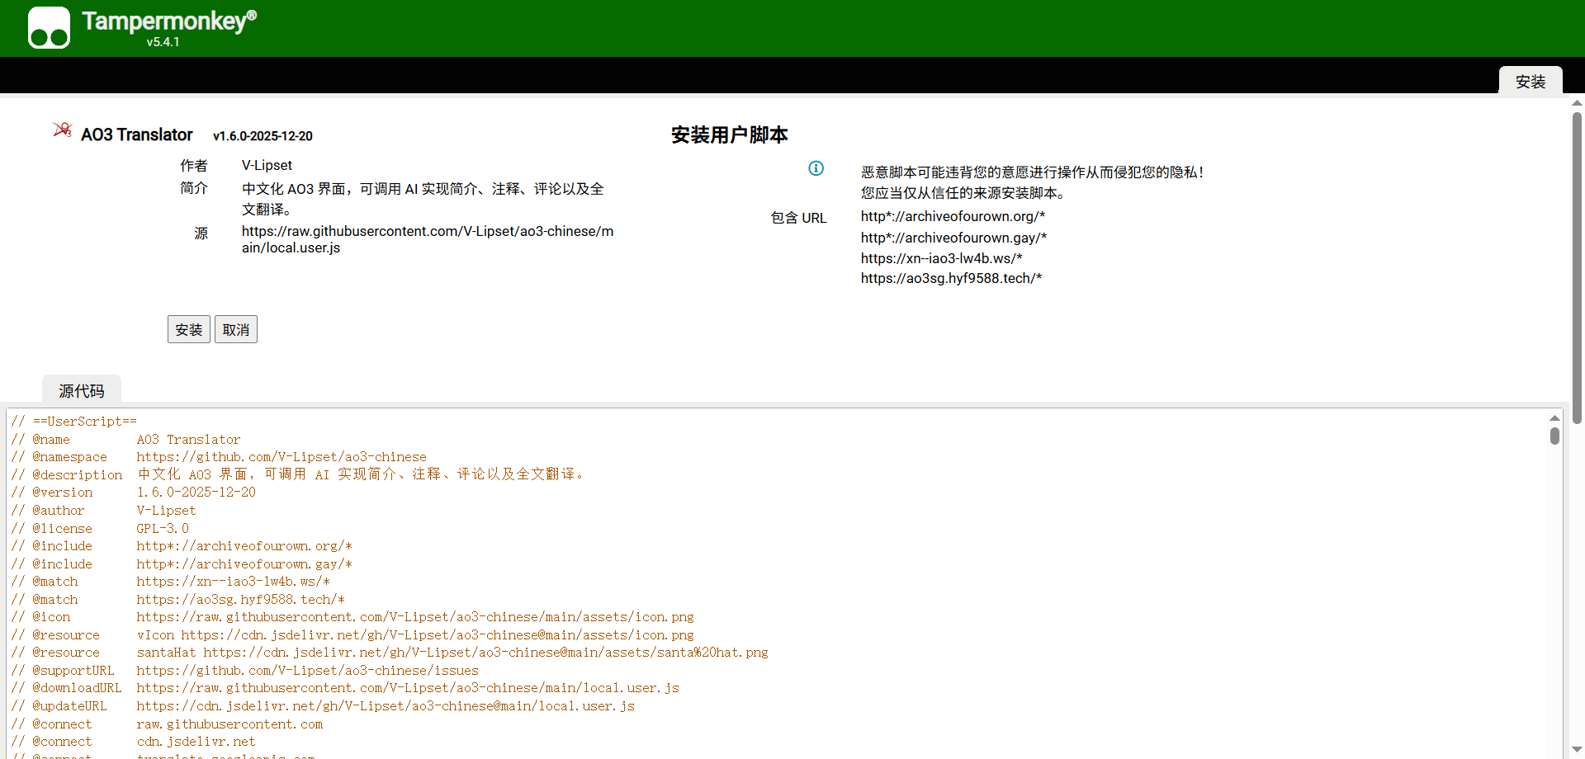This screenshot has width=1585, height=759.
Task: Open the 源代码 source code tab
Action: [x=81, y=390]
